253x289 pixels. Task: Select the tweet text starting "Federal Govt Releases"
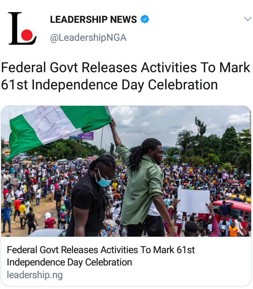pos(126,76)
